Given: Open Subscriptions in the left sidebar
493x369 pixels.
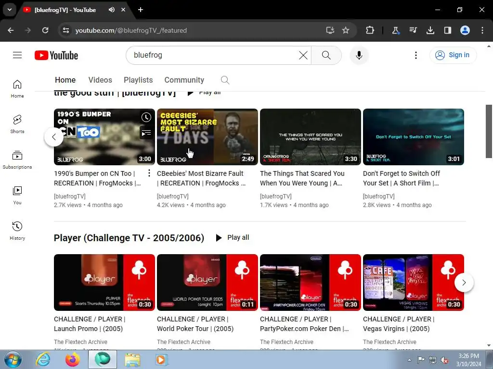Looking at the screenshot, I should tap(17, 160).
